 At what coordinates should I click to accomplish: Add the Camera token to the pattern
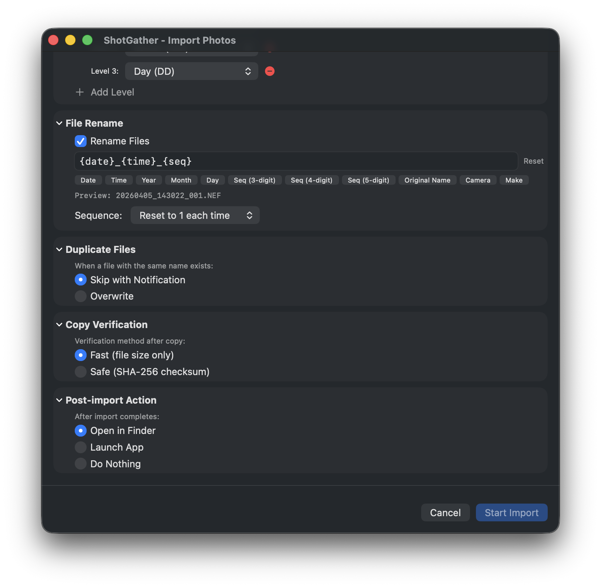(x=477, y=180)
